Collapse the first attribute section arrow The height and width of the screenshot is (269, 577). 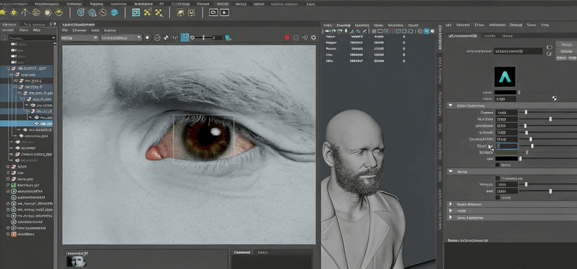pos(451,105)
